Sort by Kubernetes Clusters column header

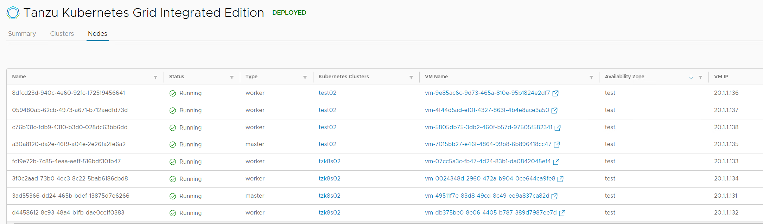[344, 77]
